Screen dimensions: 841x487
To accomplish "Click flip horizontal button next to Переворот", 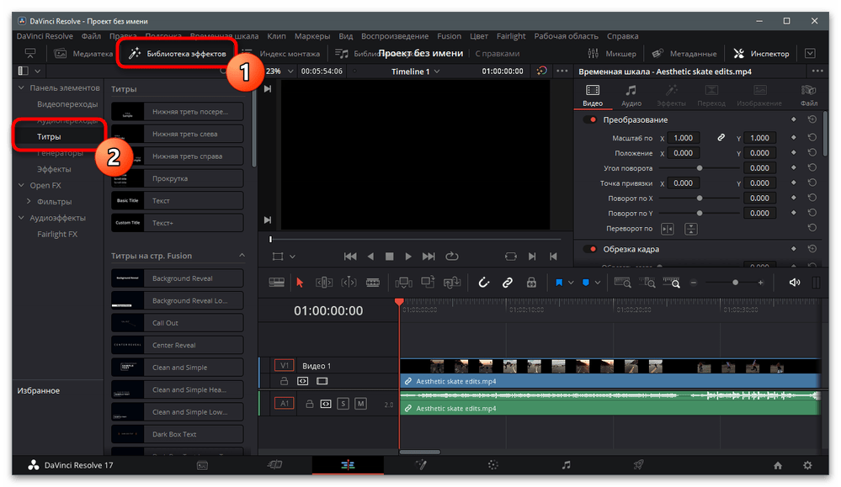I will point(668,229).
